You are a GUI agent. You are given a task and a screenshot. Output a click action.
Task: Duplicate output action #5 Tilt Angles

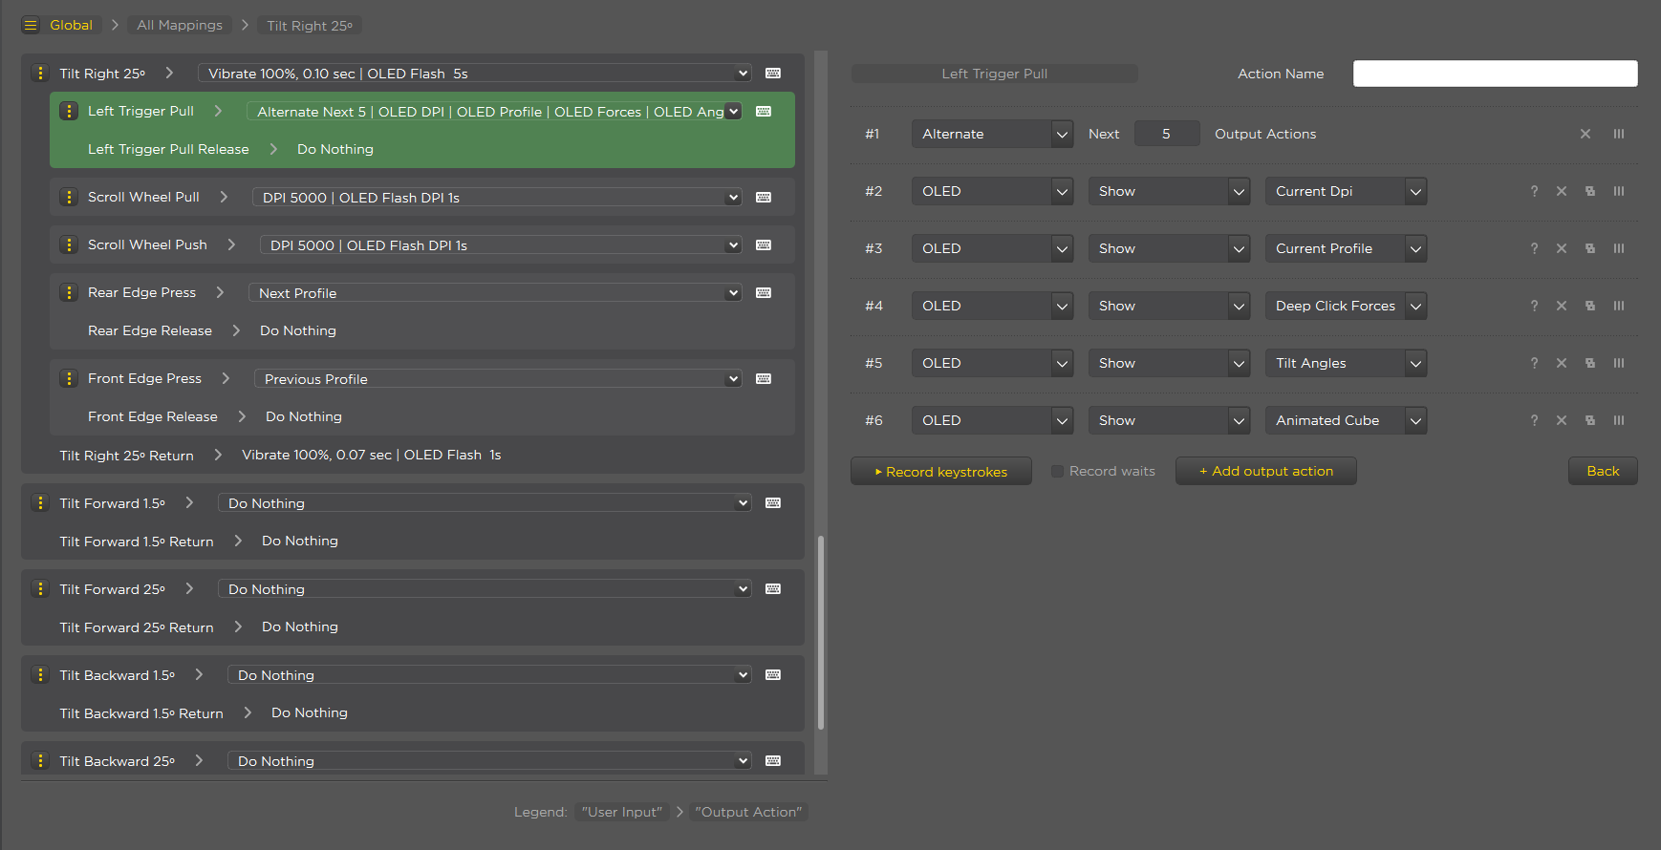coord(1590,363)
